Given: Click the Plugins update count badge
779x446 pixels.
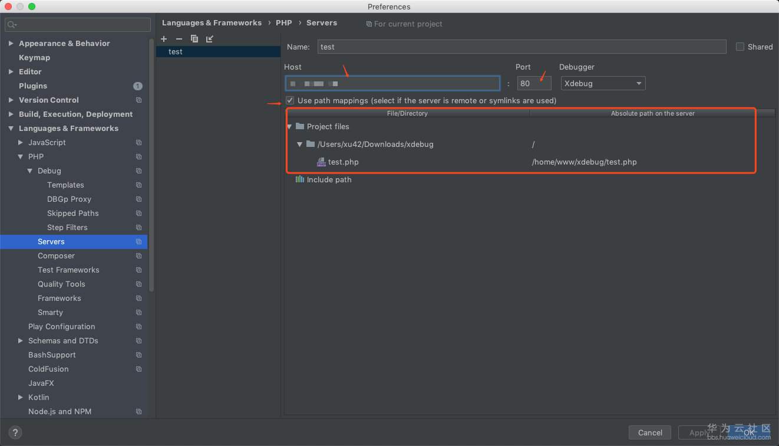Looking at the screenshot, I should pos(138,86).
